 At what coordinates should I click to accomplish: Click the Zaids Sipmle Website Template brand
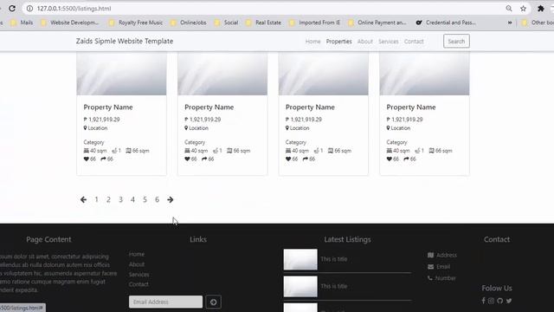point(125,41)
